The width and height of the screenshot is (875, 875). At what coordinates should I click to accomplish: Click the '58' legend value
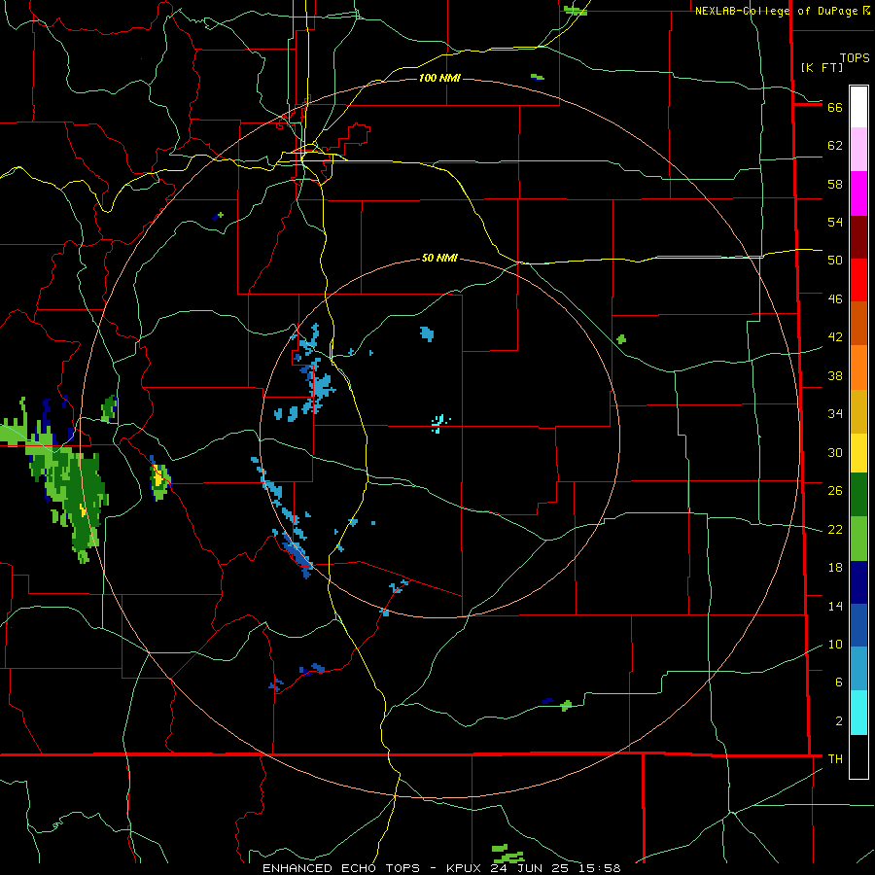click(x=835, y=184)
